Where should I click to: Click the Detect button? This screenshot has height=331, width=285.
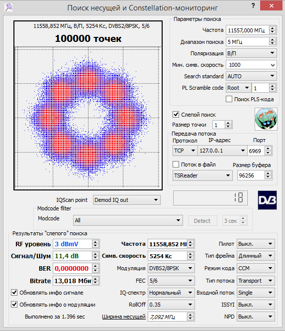click(202, 221)
